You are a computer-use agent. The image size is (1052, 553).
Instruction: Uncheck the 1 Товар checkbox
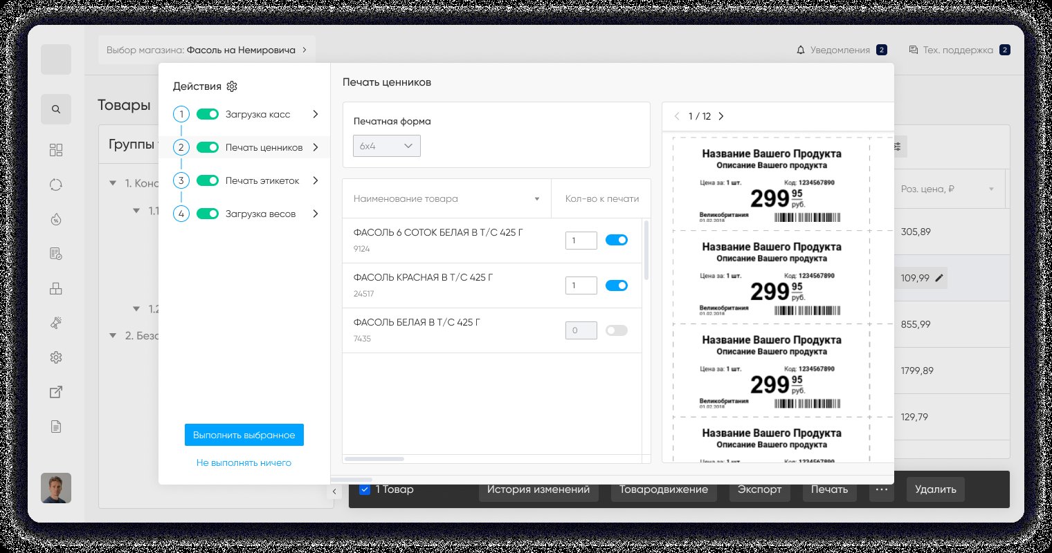[x=365, y=489]
